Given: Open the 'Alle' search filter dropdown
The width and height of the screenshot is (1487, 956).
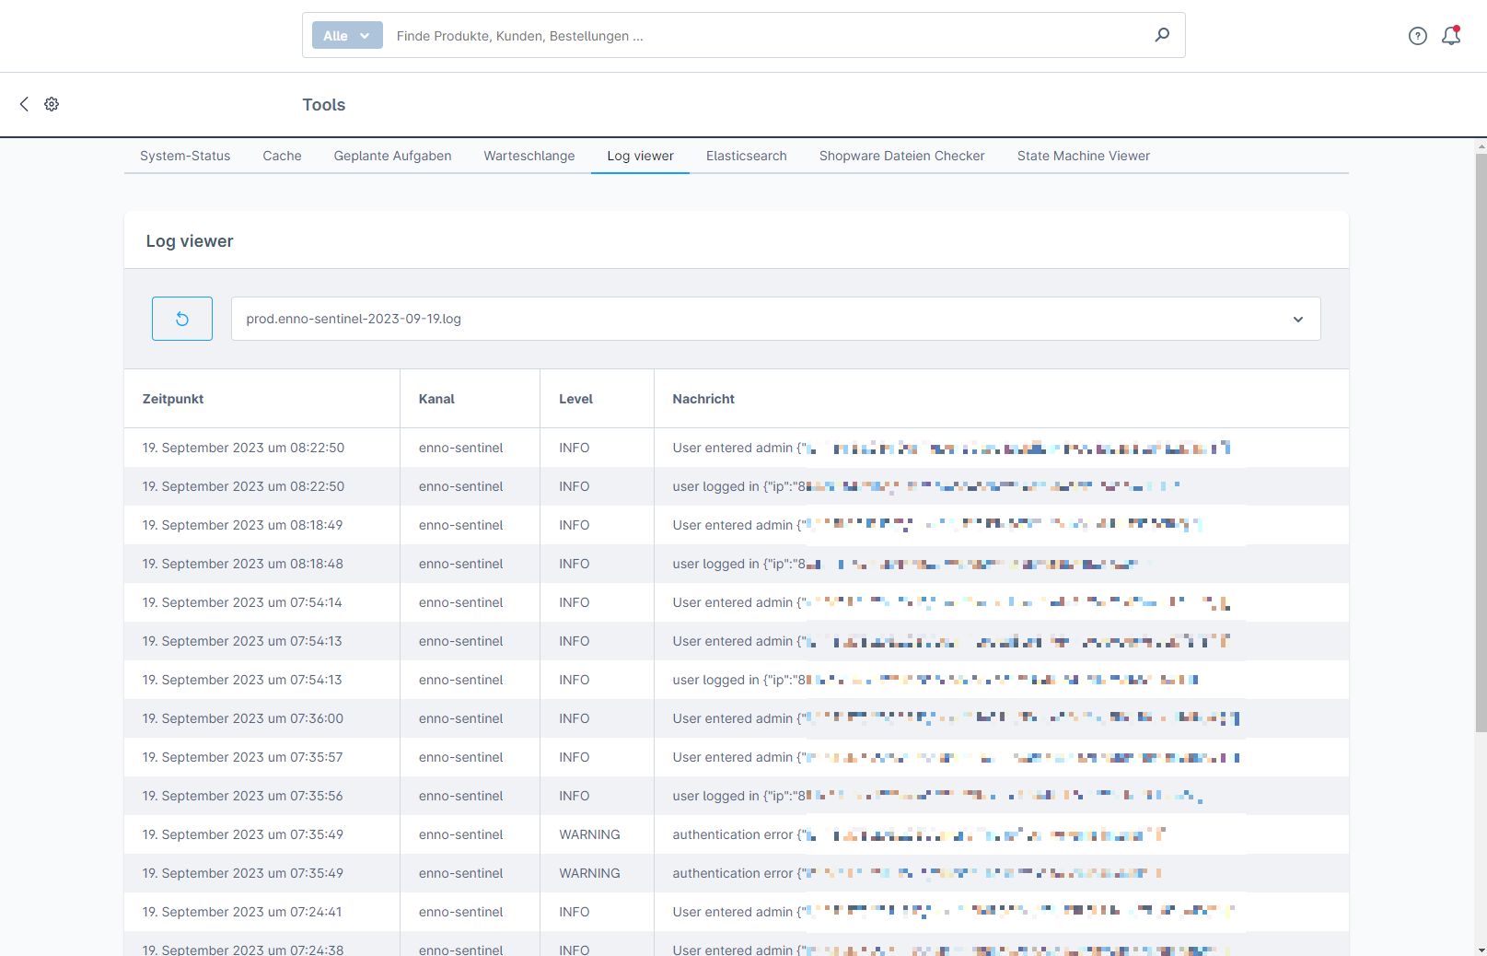Looking at the screenshot, I should (x=347, y=36).
